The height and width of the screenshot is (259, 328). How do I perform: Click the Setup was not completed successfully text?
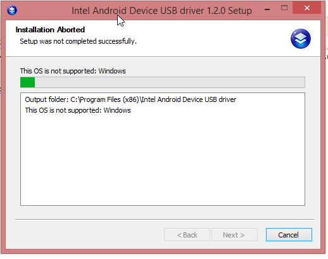click(78, 41)
